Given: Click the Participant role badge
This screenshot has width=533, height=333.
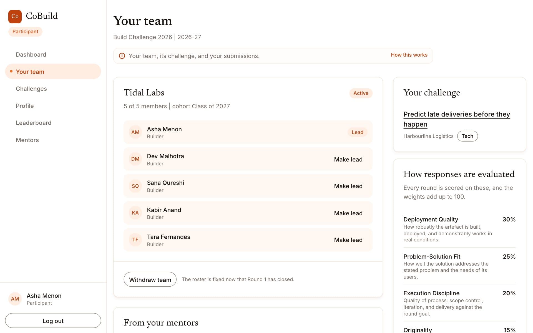Looking at the screenshot, I should (25, 32).
